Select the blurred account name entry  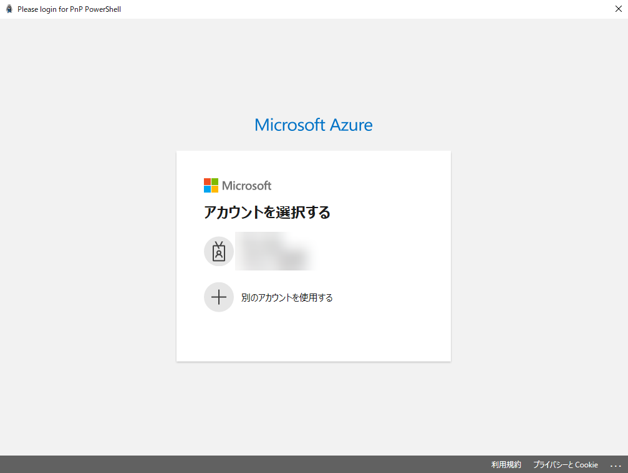coord(276,251)
